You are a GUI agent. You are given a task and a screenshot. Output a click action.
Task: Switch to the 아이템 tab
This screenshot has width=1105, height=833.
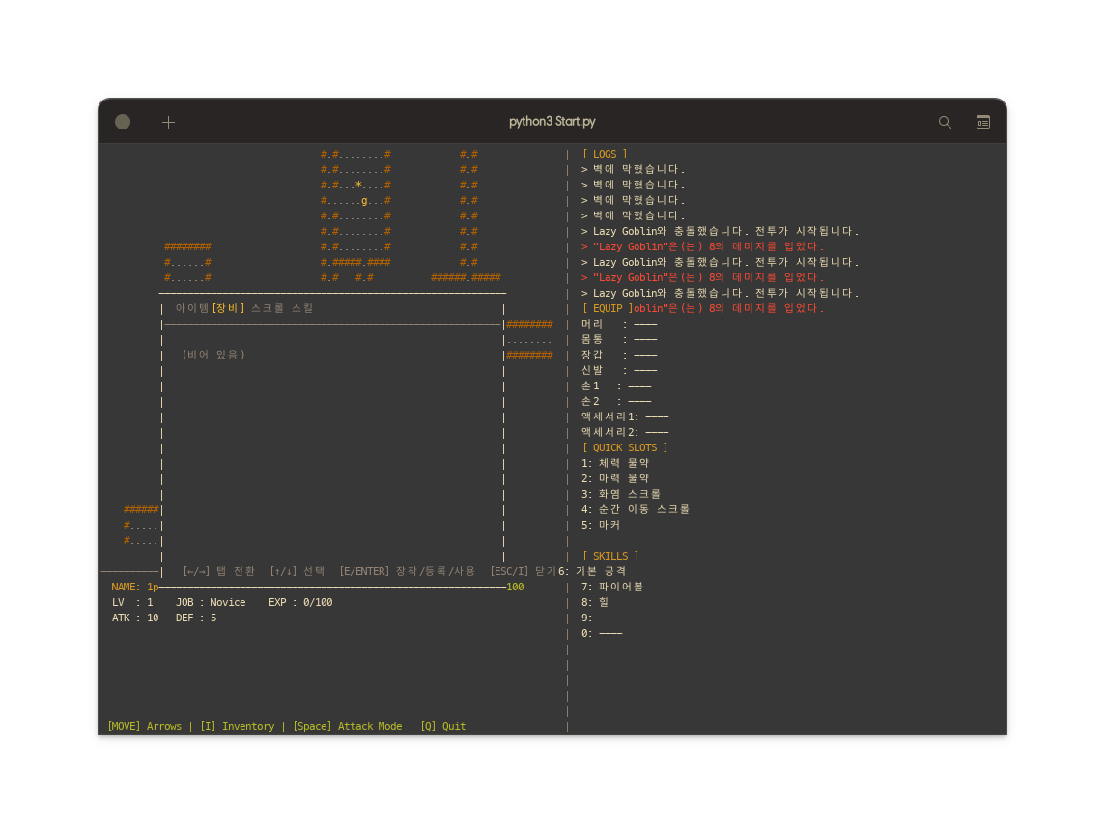point(191,308)
